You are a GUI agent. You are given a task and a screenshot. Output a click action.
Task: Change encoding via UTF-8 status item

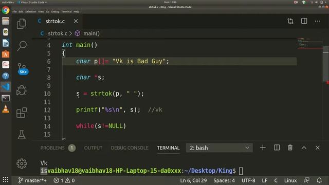pos(248,180)
